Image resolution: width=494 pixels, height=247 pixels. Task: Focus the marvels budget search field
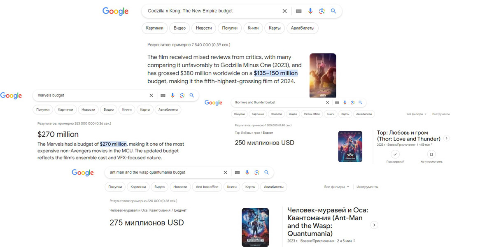pos(91,95)
